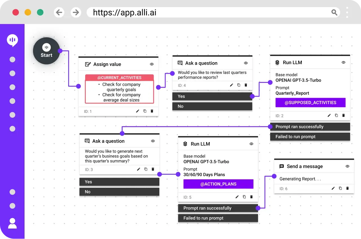Toggle the eye on Send a message node
The width and height of the screenshot is (361, 239).
pos(347,166)
